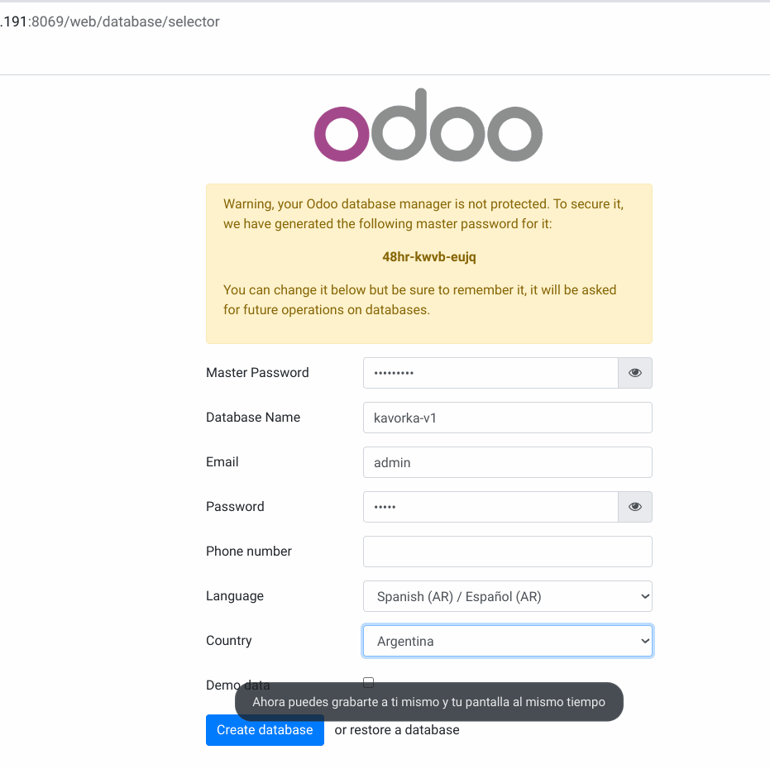
Task: Enable the Demo data checkbox
Action: click(x=368, y=682)
